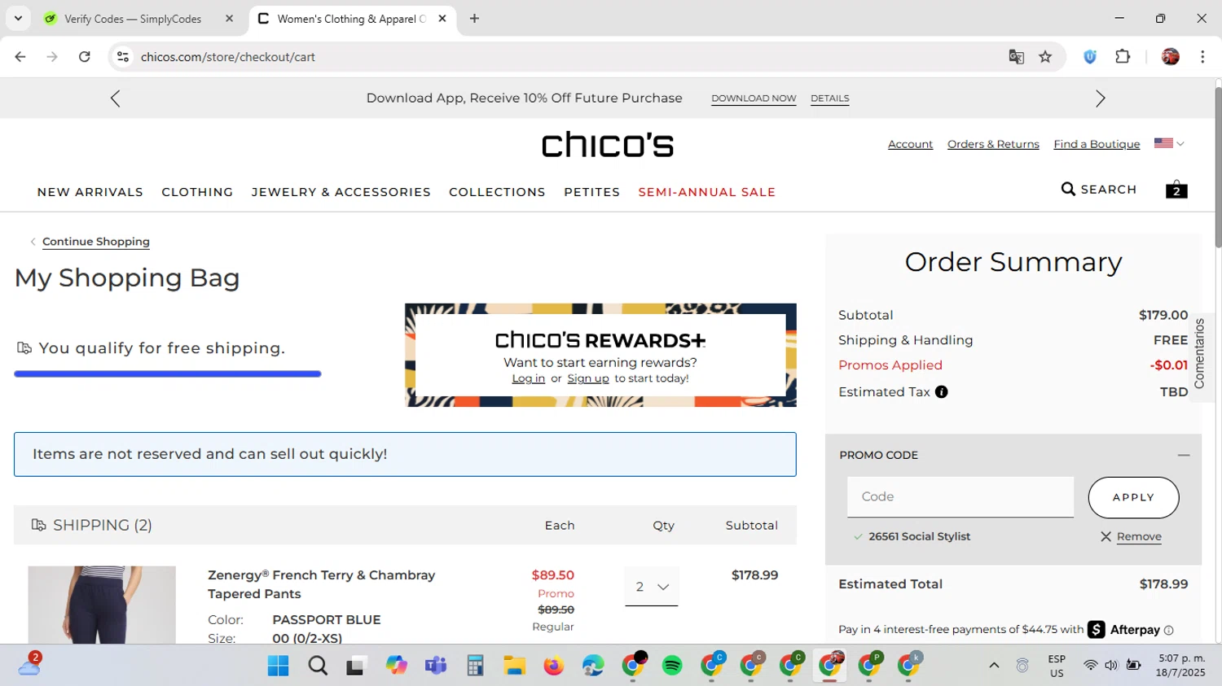Screen dimensions: 1222x686
Task: Open the Zenergy French Terry pants product image
Action: tap(102, 605)
